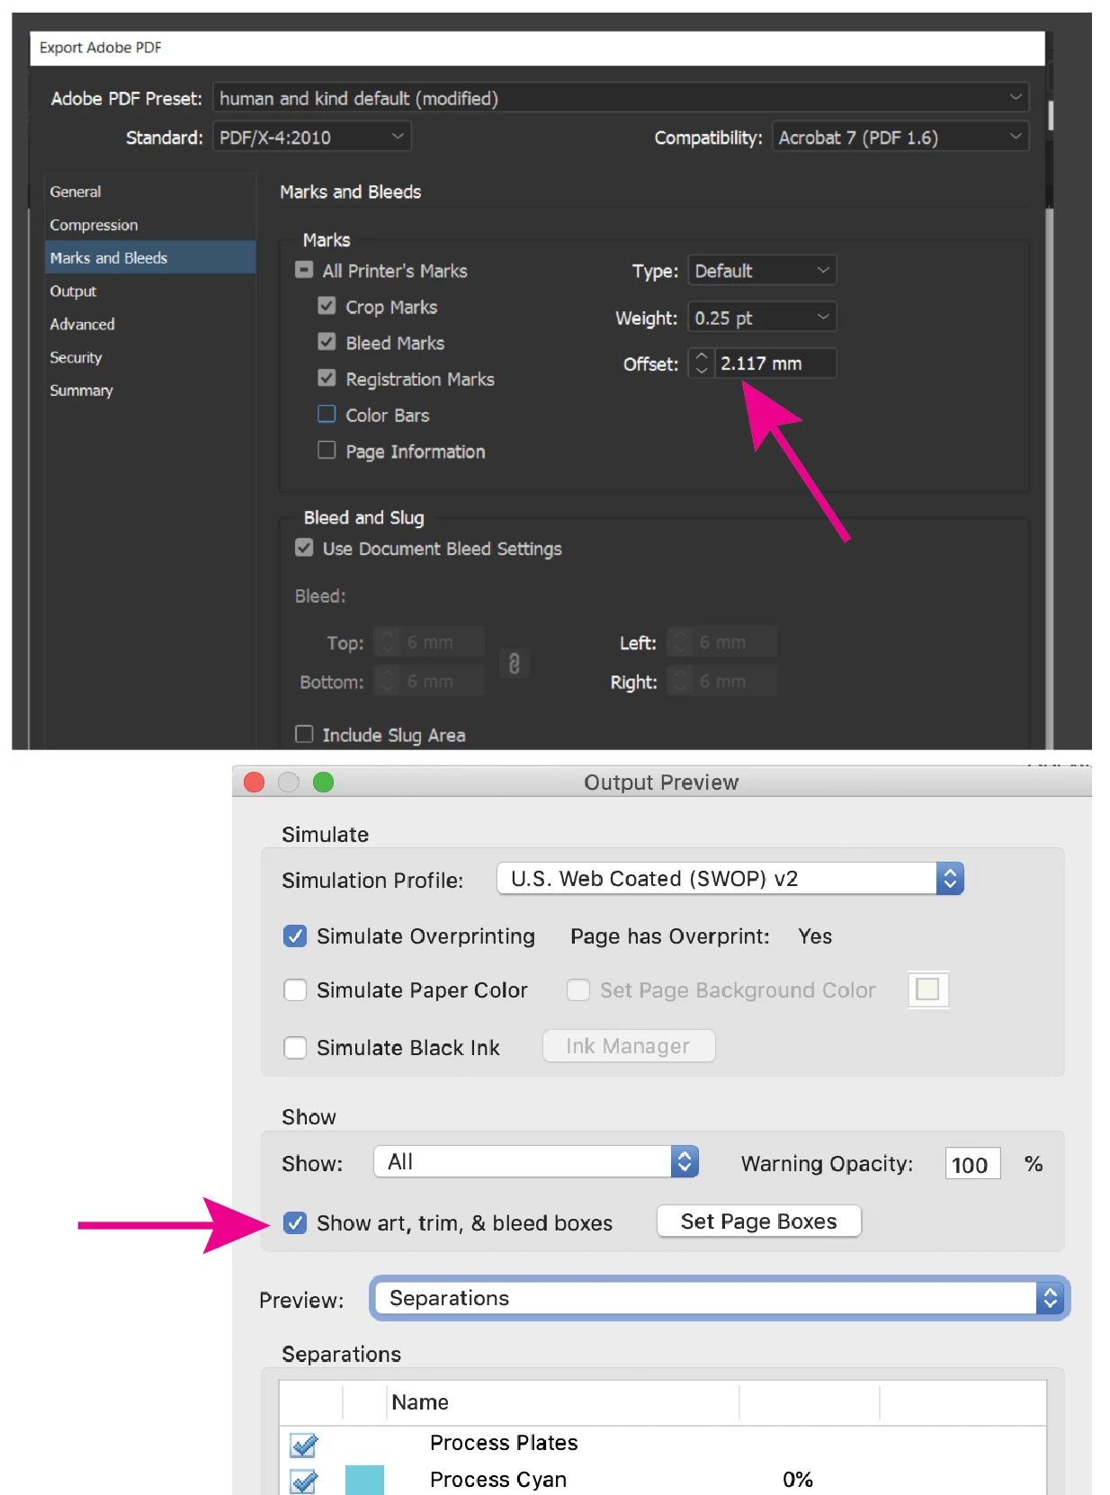Select the General category

(76, 192)
